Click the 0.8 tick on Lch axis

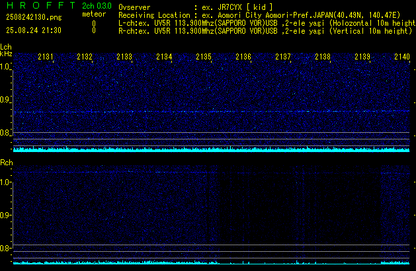[x=5, y=133]
